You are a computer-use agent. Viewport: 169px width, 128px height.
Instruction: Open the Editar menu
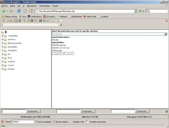point(13,6)
